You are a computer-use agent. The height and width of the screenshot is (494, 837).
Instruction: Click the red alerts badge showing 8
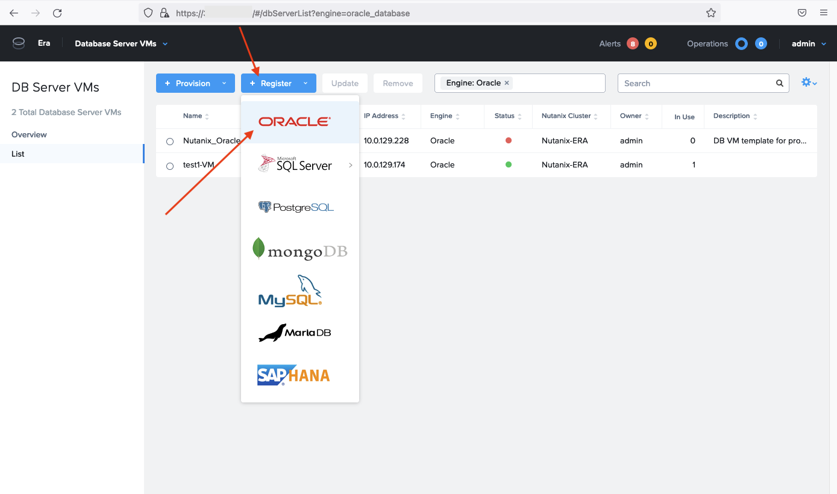(x=632, y=43)
